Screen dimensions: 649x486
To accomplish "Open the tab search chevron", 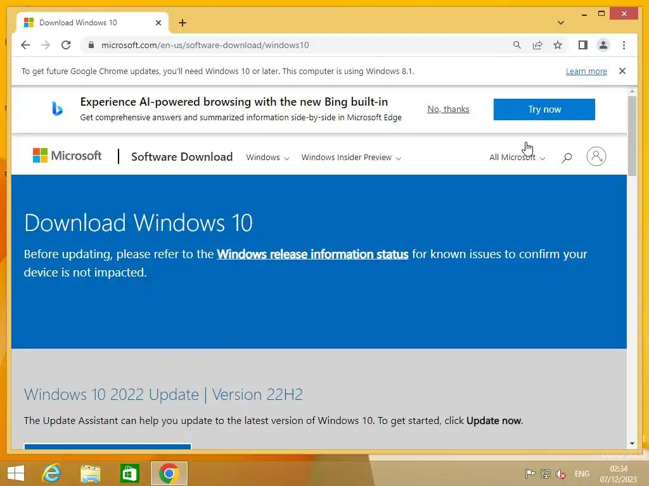I will coord(560,23).
